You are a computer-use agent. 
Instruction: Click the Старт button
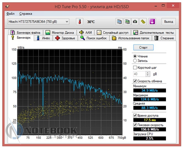pos(143,48)
